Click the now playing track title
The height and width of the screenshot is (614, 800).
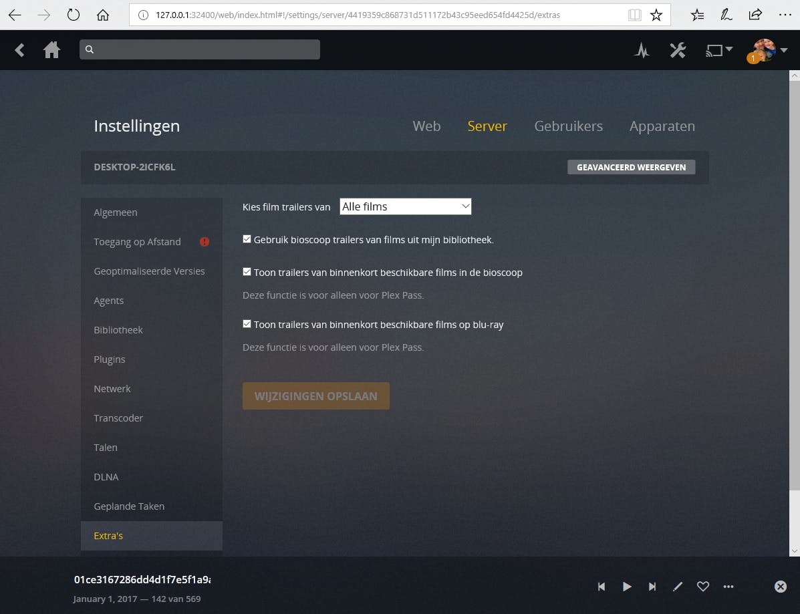pyautogui.click(x=142, y=579)
